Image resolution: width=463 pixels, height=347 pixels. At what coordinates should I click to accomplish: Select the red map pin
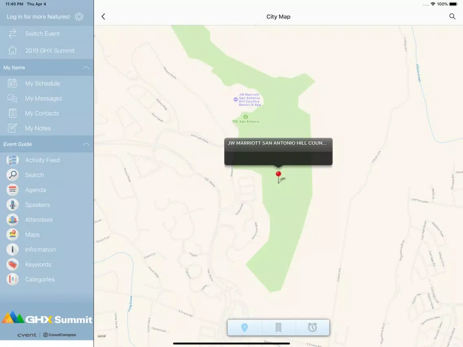pyautogui.click(x=278, y=176)
